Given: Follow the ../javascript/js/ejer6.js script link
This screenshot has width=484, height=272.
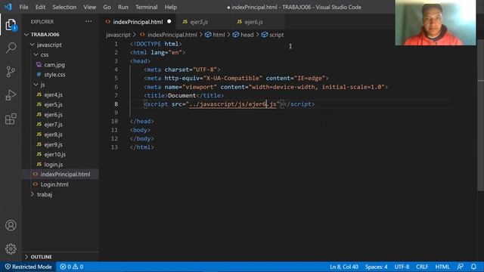Looking at the screenshot, I should click(233, 104).
